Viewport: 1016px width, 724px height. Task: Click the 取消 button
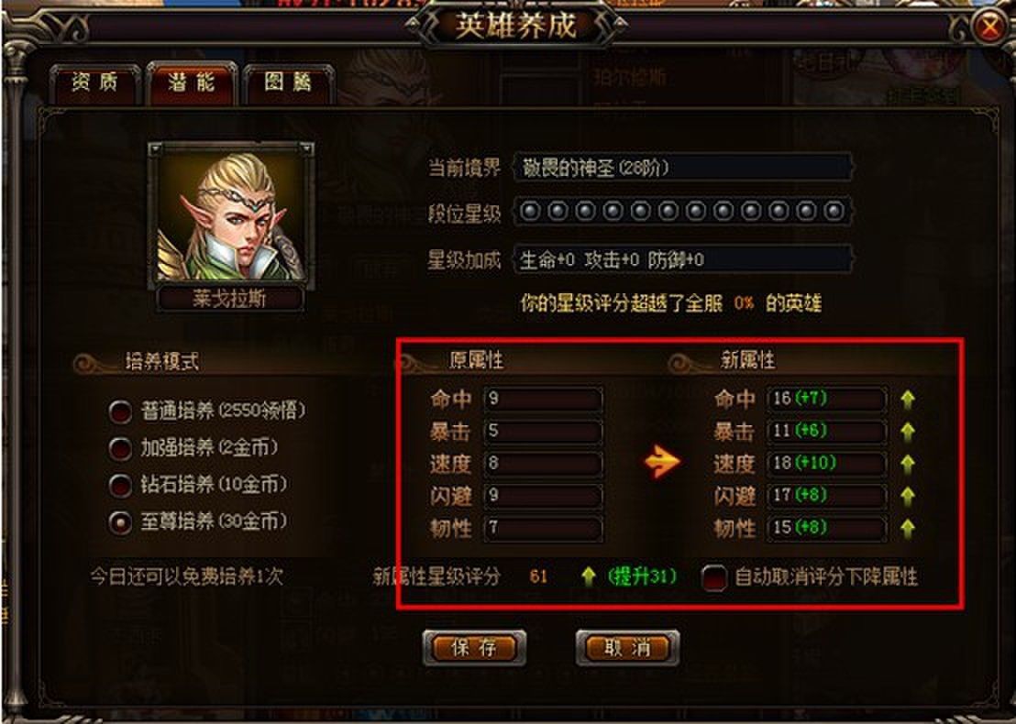pyautogui.click(x=627, y=648)
